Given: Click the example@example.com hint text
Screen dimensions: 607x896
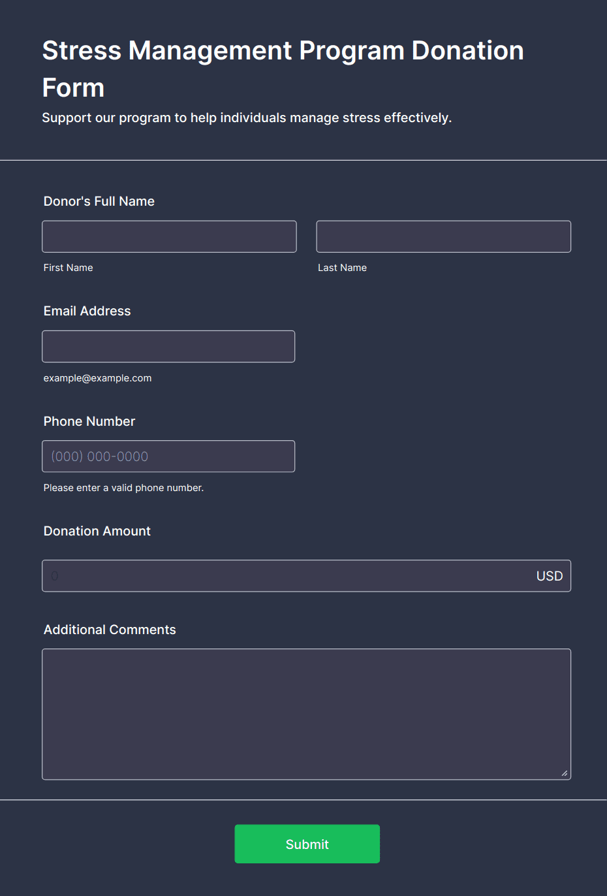Looking at the screenshot, I should click(x=97, y=377).
